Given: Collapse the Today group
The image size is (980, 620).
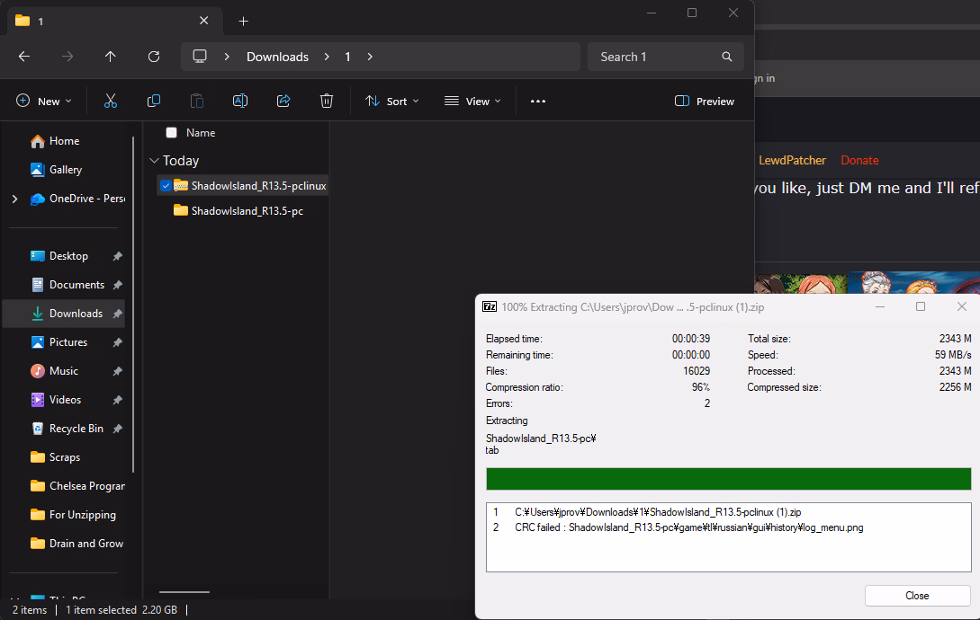Looking at the screenshot, I should pos(154,161).
